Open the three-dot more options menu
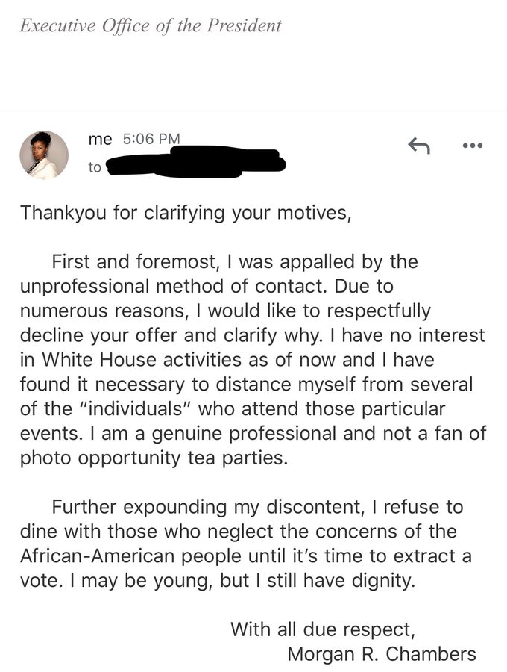The width and height of the screenshot is (507, 672). [473, 146]
